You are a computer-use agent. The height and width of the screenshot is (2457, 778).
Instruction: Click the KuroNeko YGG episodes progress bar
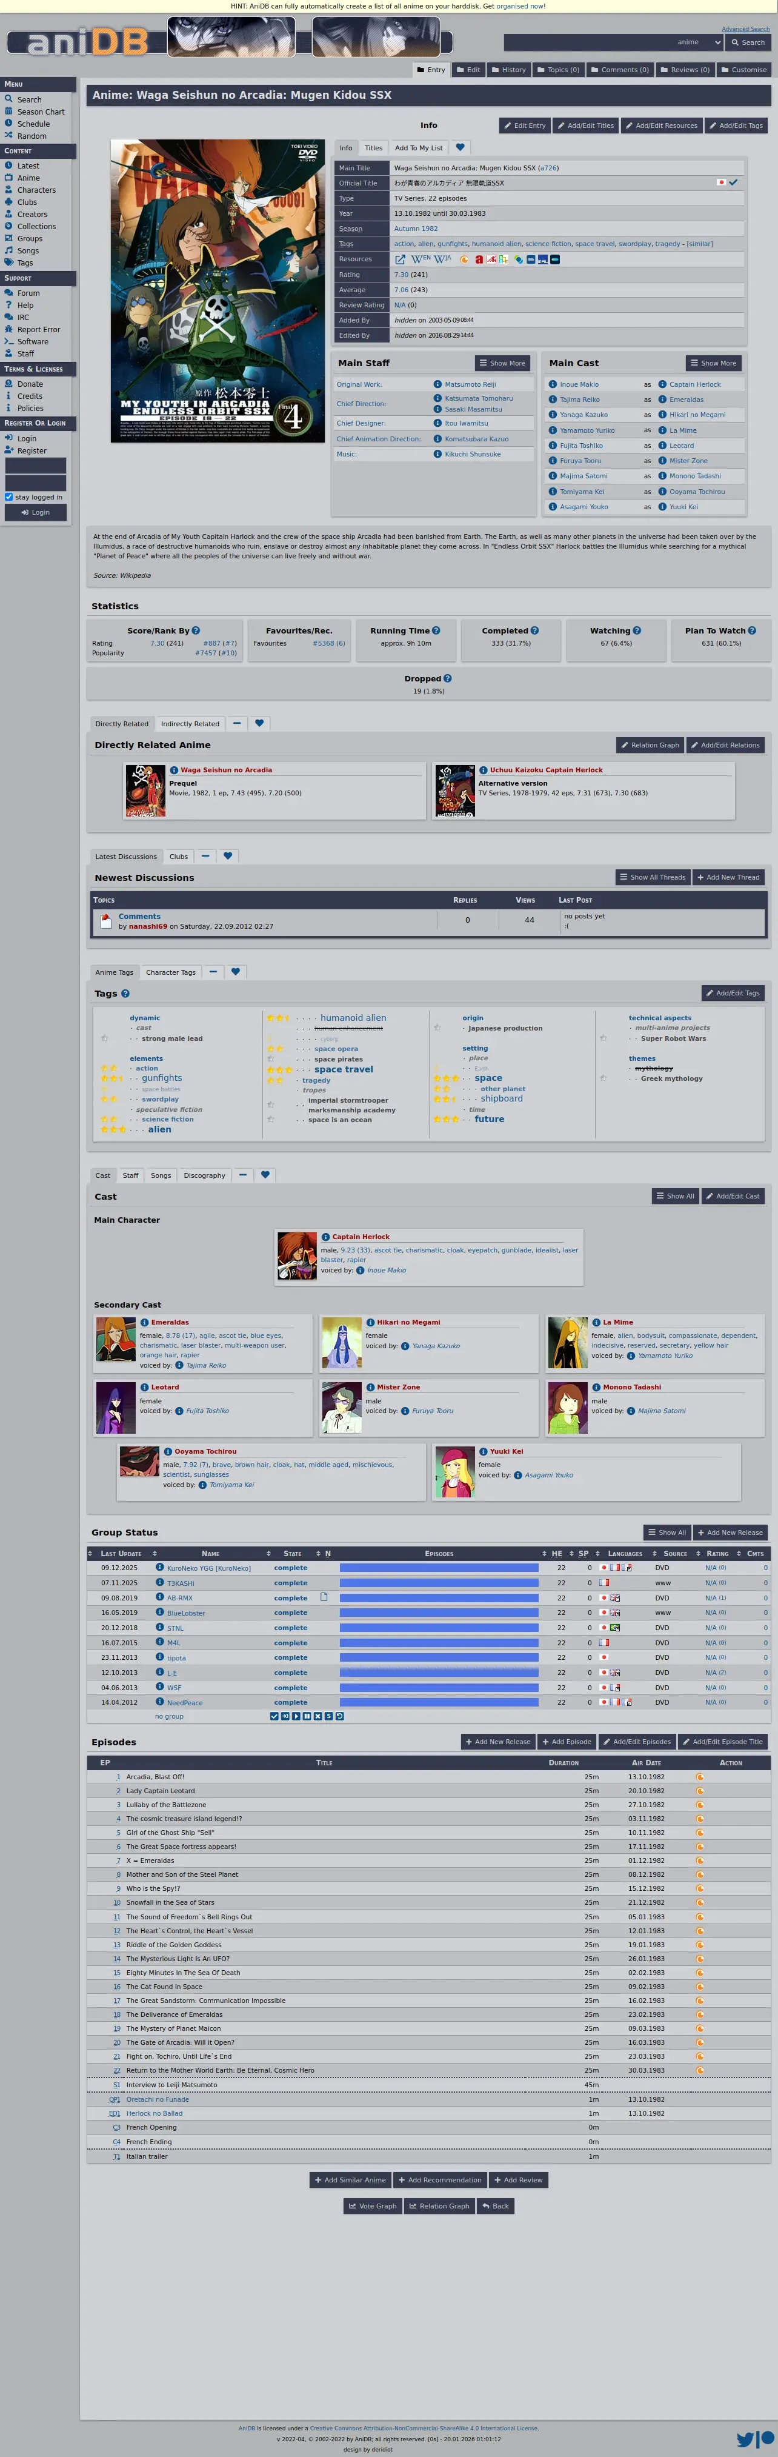[x=439, y=1567]
